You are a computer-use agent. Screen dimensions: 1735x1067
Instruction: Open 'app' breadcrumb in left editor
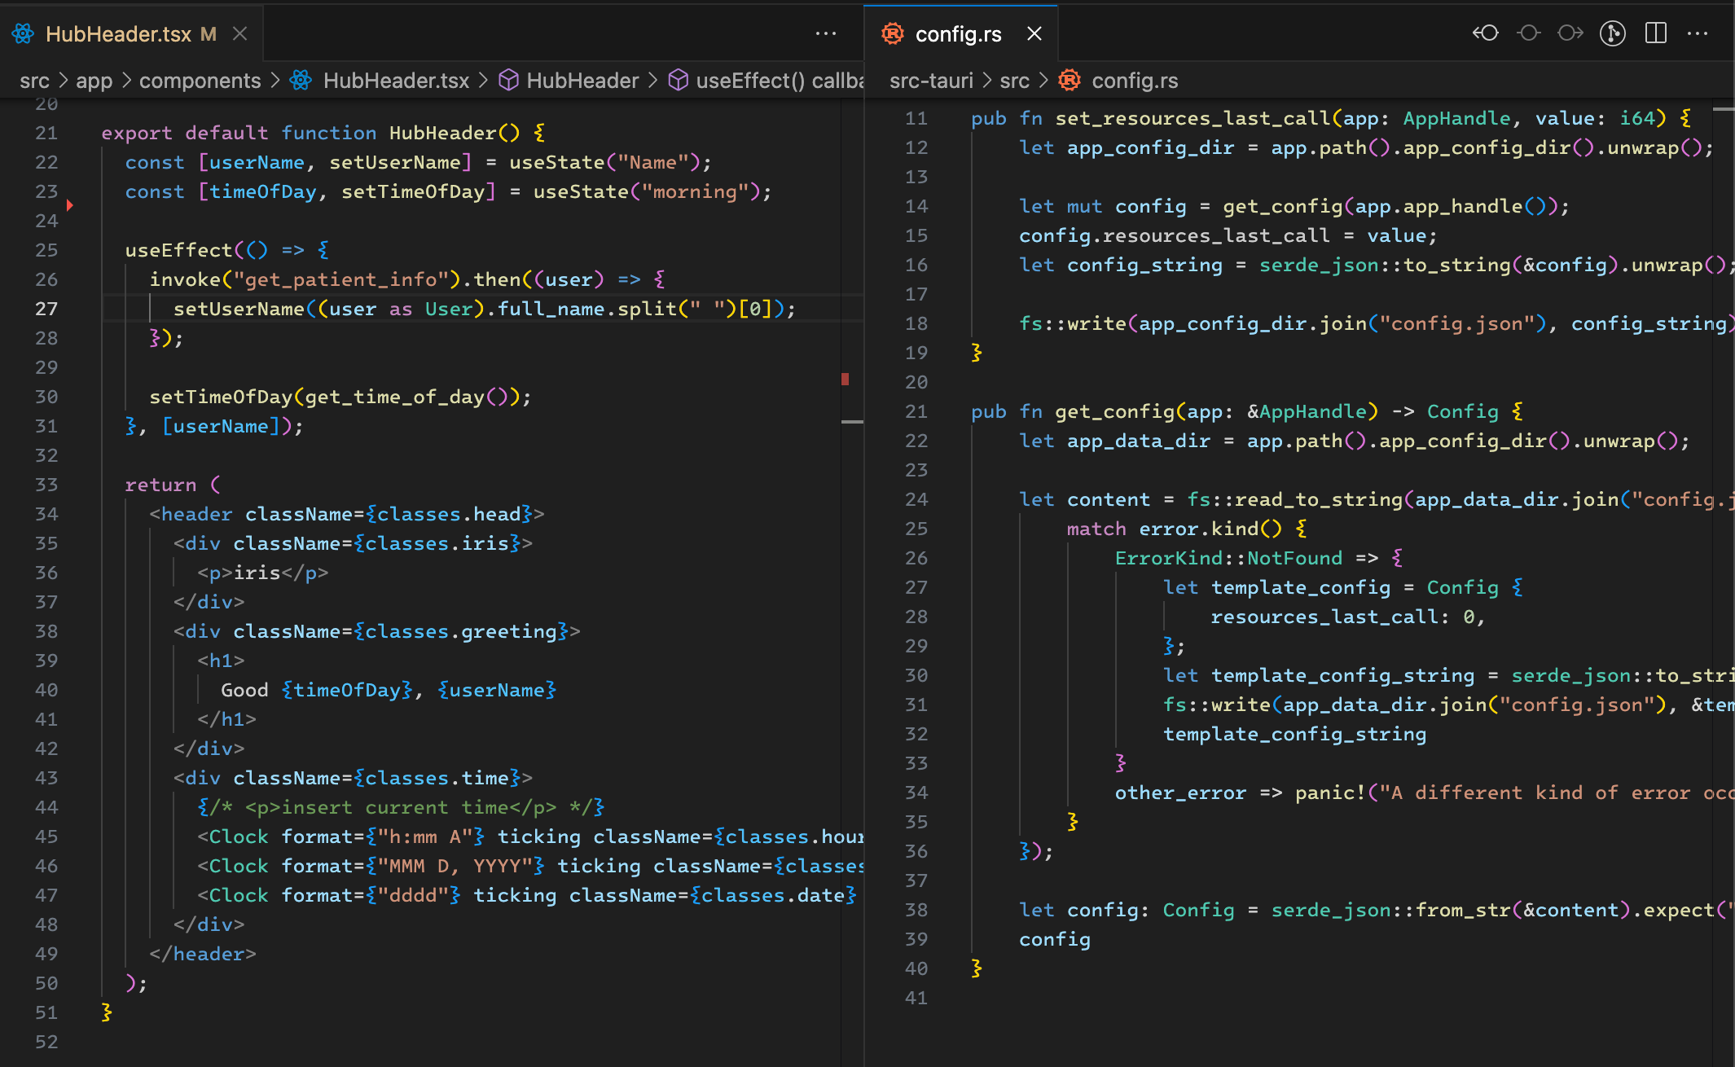point(94,81)
